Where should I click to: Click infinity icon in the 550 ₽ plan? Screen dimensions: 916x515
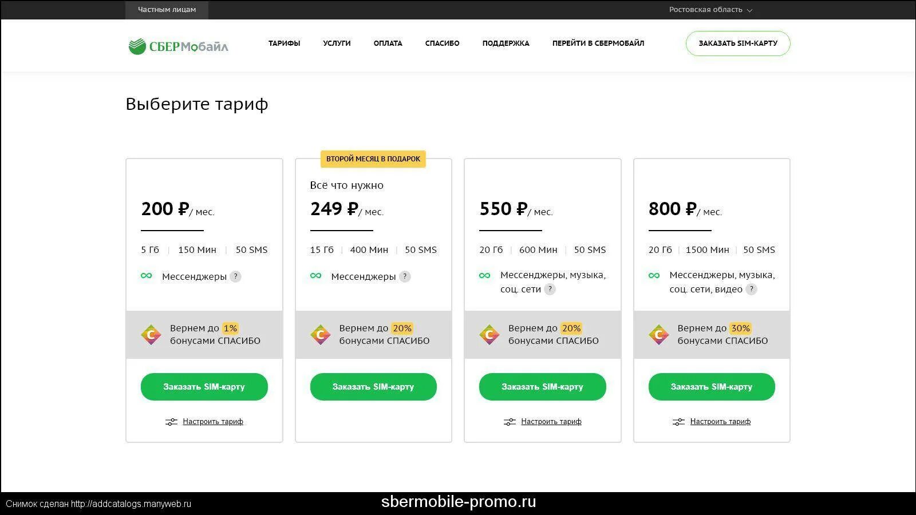[x=485, y=276]
